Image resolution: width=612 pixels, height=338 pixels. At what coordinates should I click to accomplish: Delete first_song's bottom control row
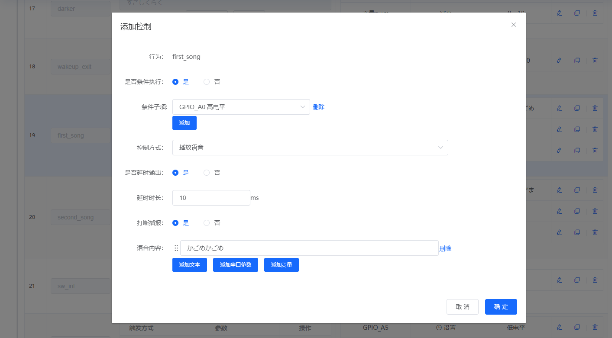pyautogui.click(x=595, y=150)
